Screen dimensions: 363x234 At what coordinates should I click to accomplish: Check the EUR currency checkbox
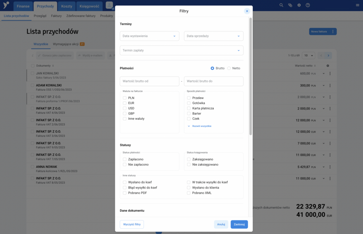(125, 103)
